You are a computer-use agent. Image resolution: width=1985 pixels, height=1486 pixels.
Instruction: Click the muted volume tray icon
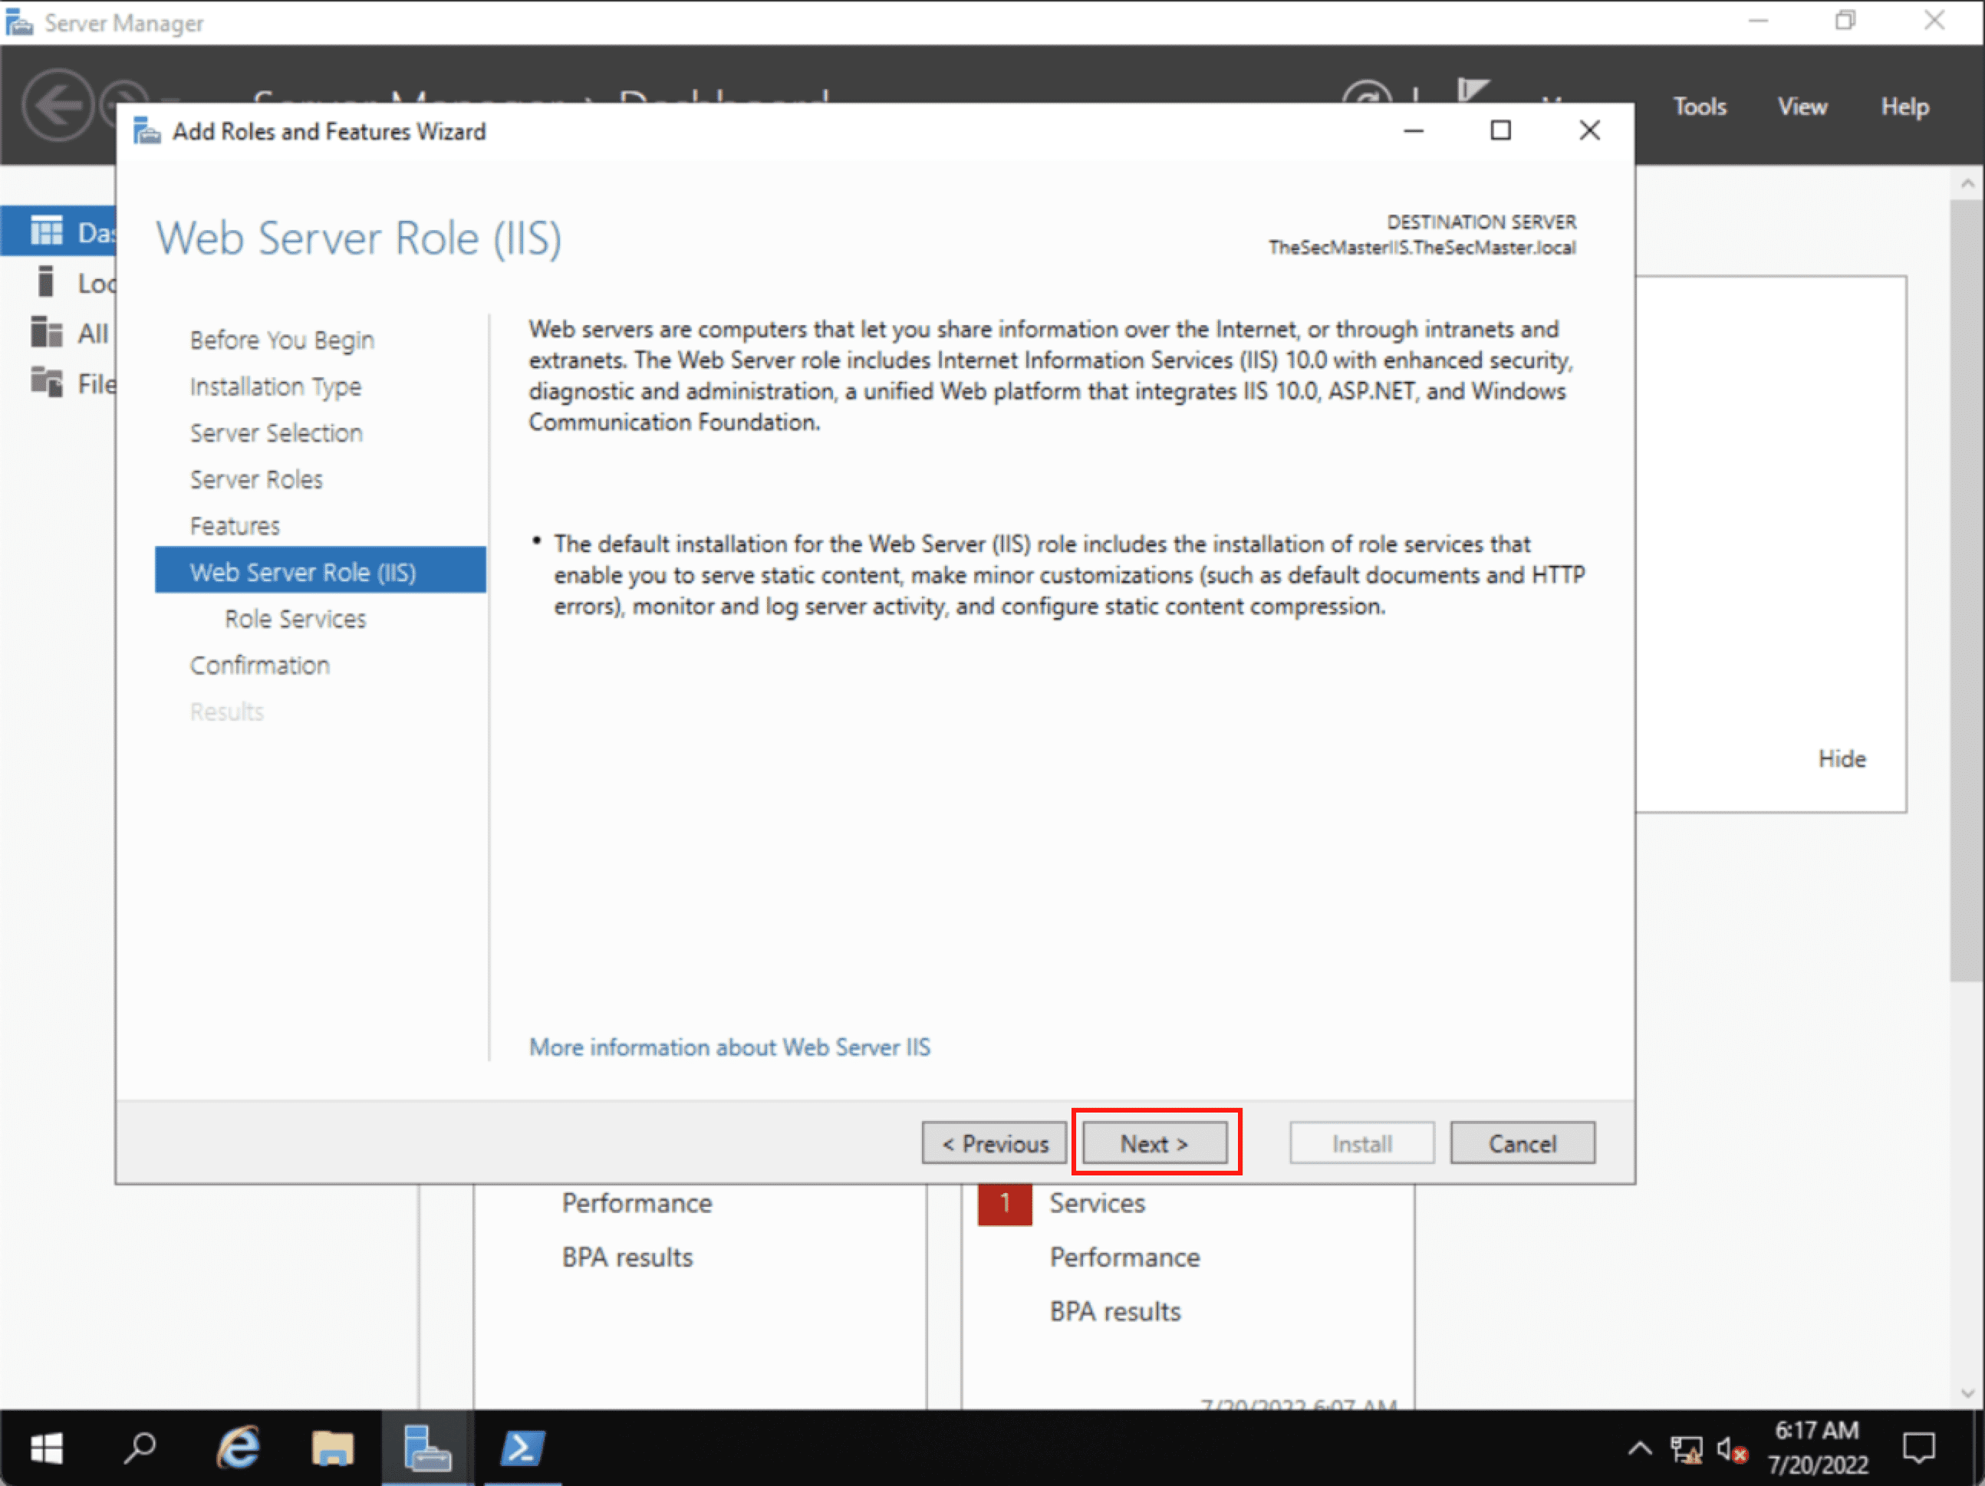(1732, 1449)
